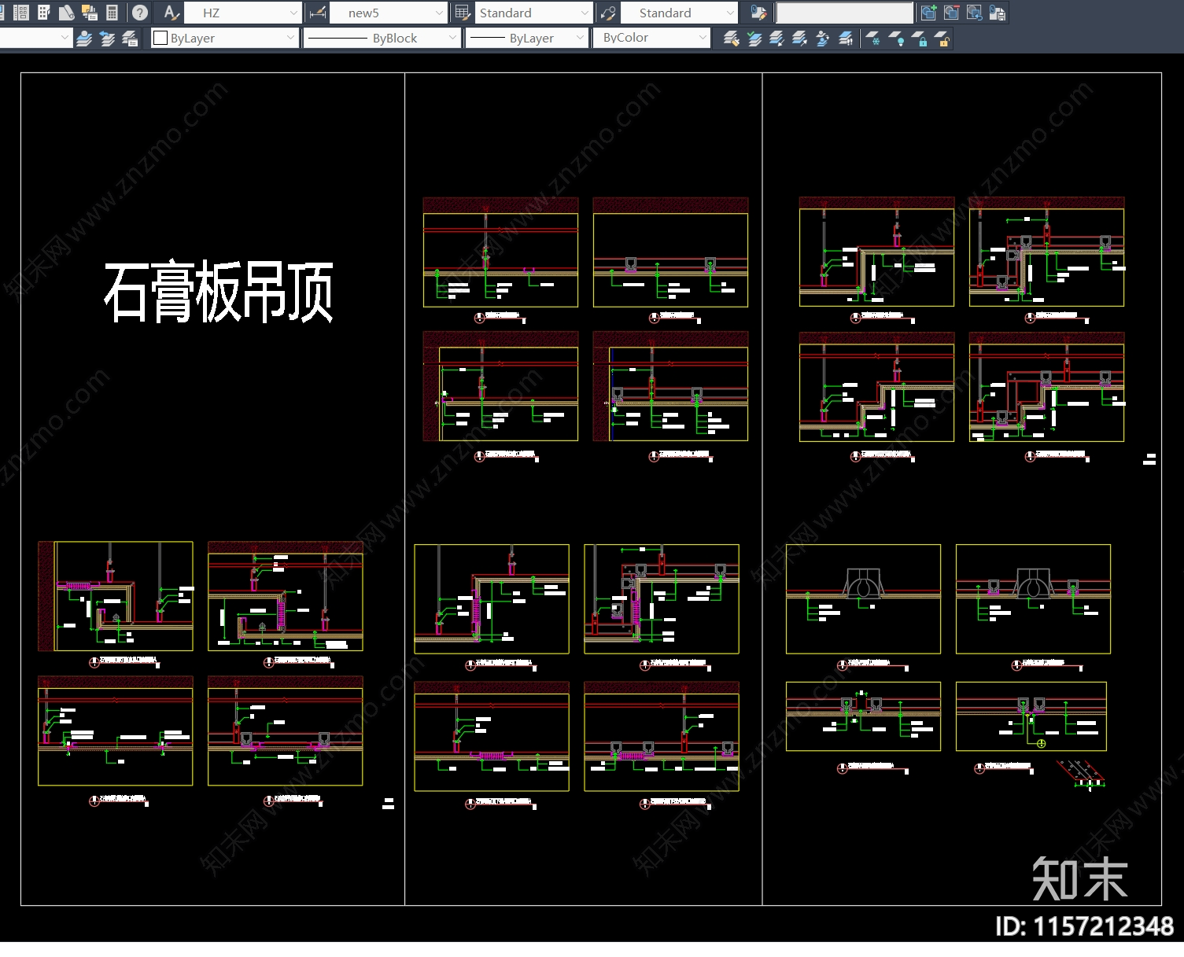
Task: Open the QuickCalc calculator icon
Action: 112,13
